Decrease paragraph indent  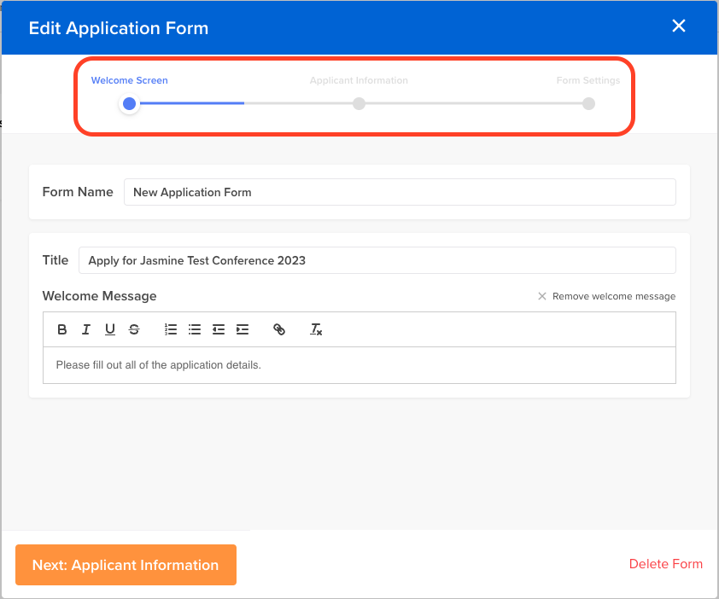click(218, 329)
